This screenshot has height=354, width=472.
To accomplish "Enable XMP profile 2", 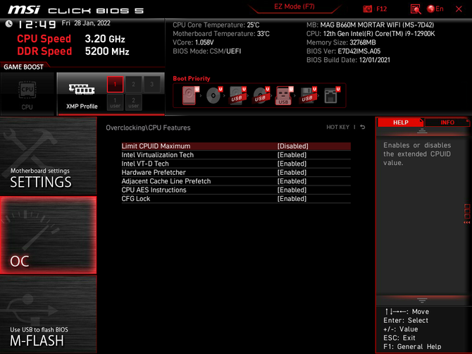I will 133,85.
